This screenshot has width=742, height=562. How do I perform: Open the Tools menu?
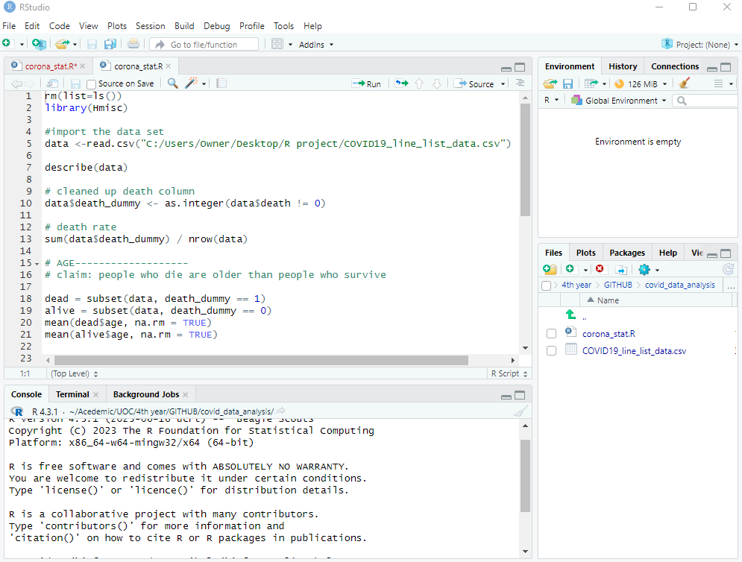tap(283, 26)
